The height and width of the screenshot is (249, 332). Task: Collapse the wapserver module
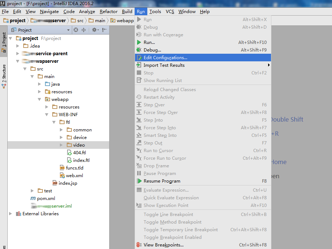18,61
